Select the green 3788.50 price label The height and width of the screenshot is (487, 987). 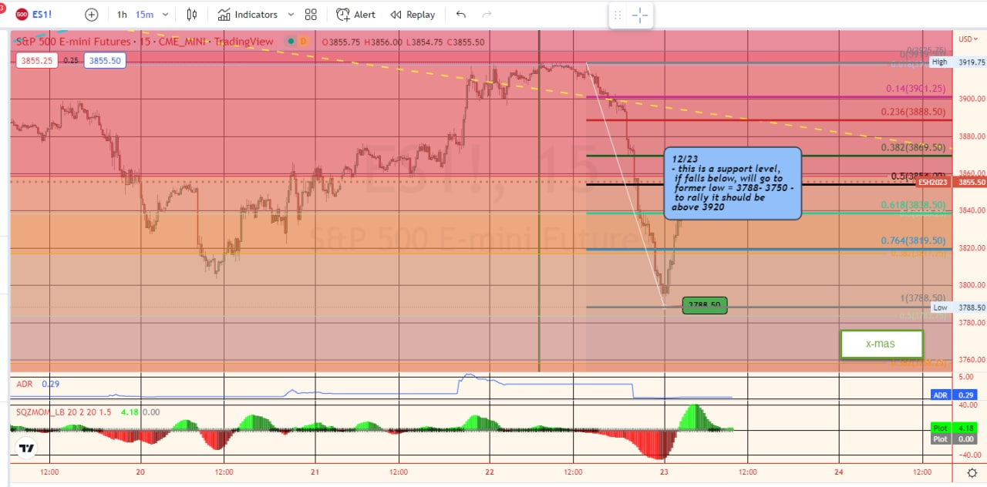(x=705, y=305)
